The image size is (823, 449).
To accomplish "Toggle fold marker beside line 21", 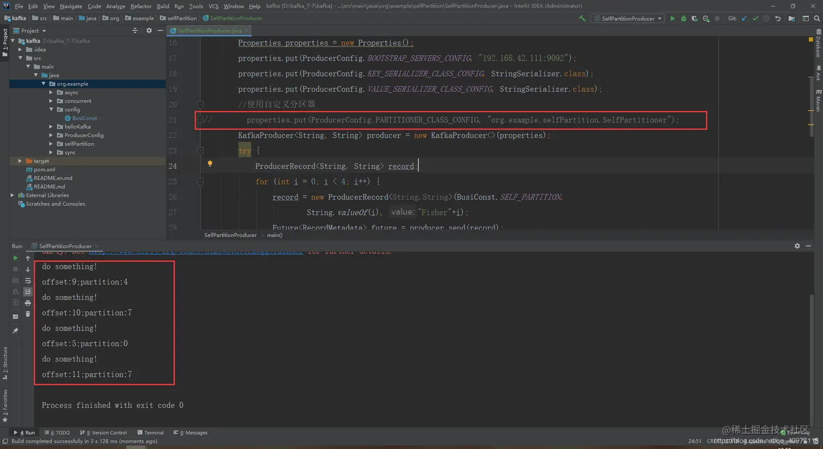I will 200,119.
